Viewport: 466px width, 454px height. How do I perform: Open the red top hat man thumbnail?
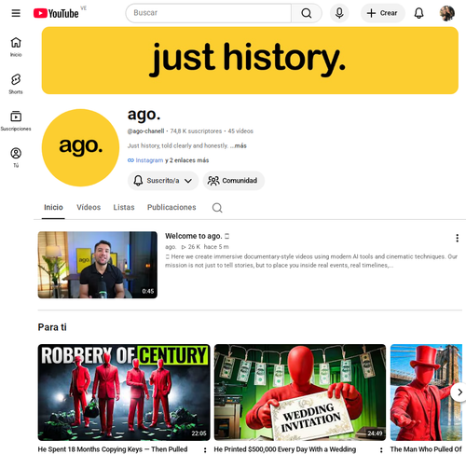426,392
